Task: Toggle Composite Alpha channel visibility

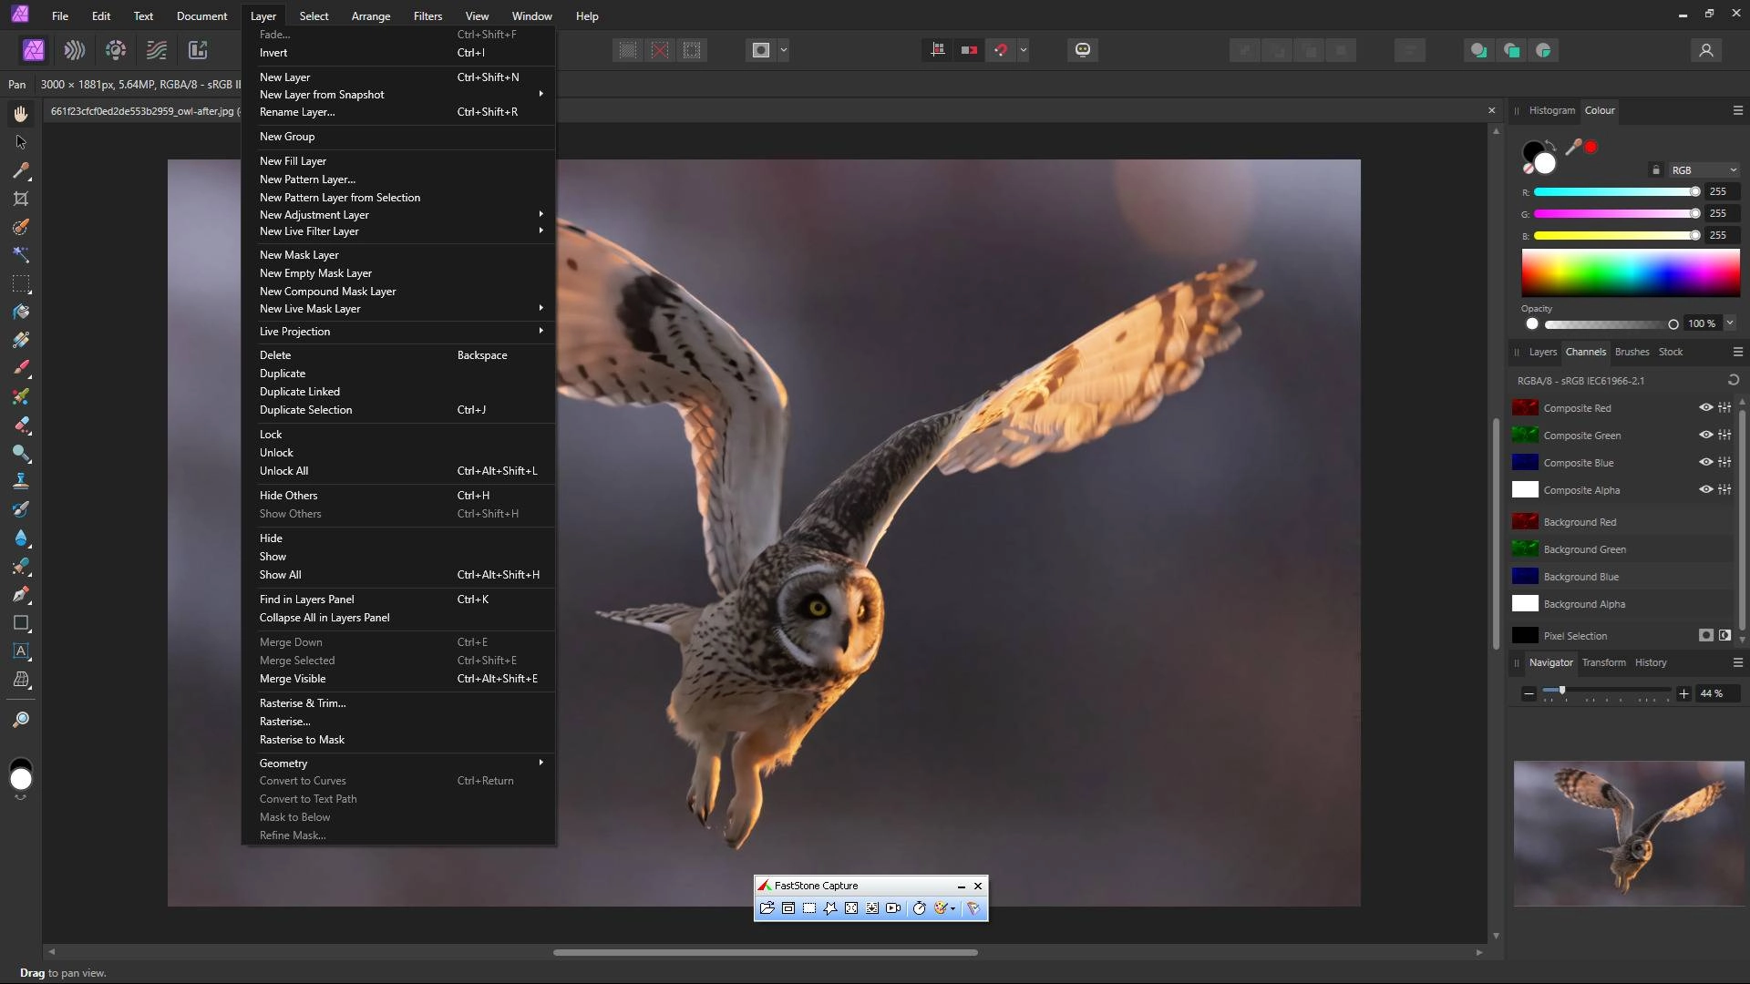Action: coord(1705,489)
